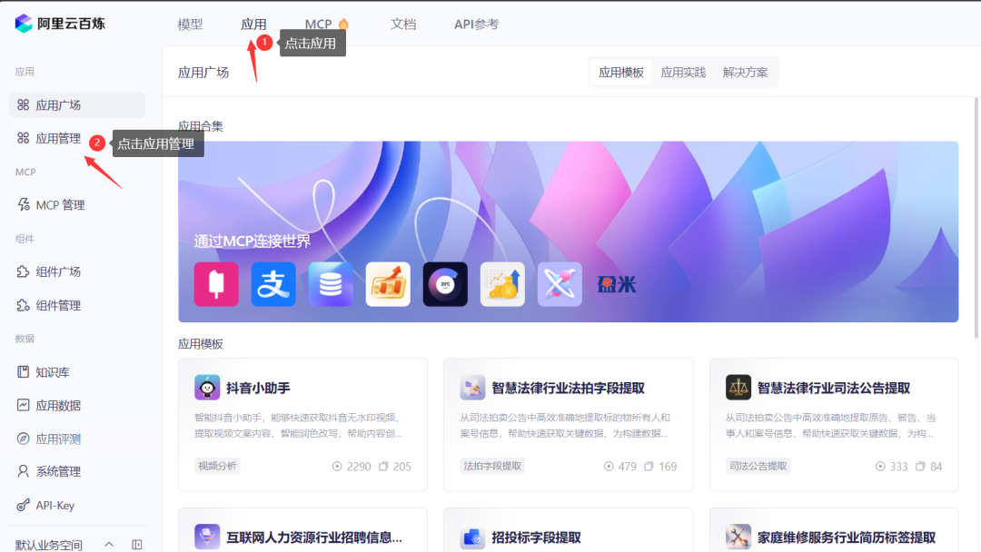
Task: Open the 文档 top navigation tab
Action: 403,25
